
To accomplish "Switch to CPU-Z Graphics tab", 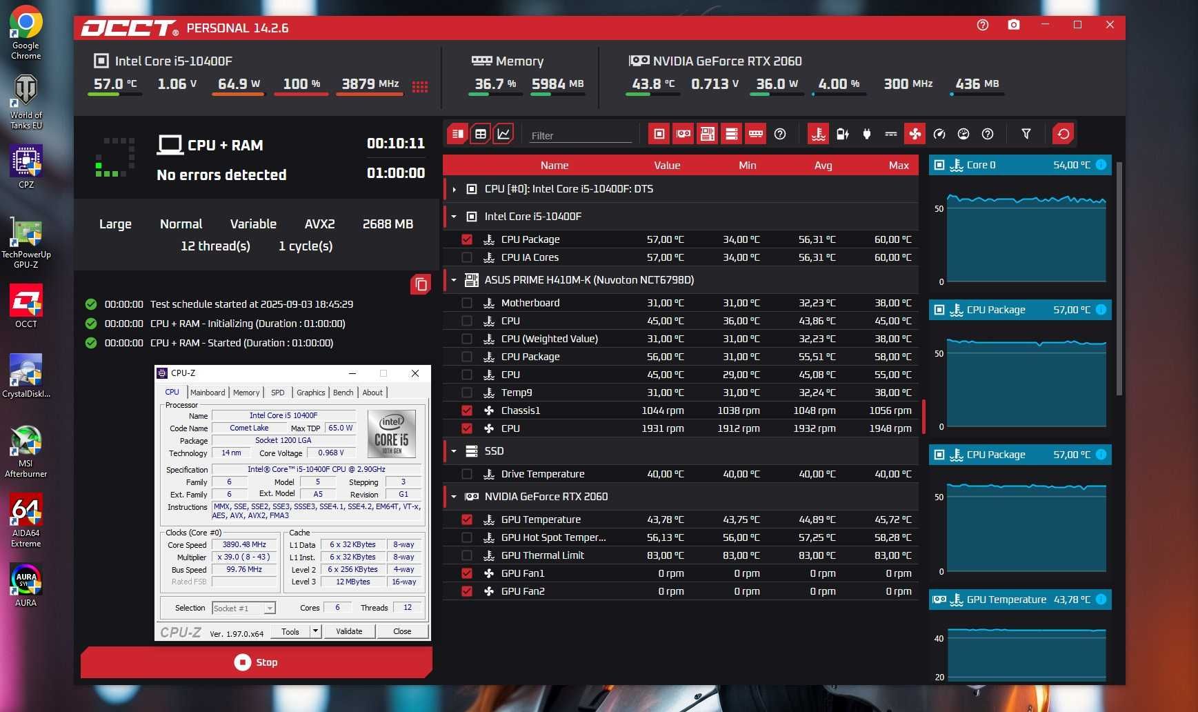I will [311, 393].
